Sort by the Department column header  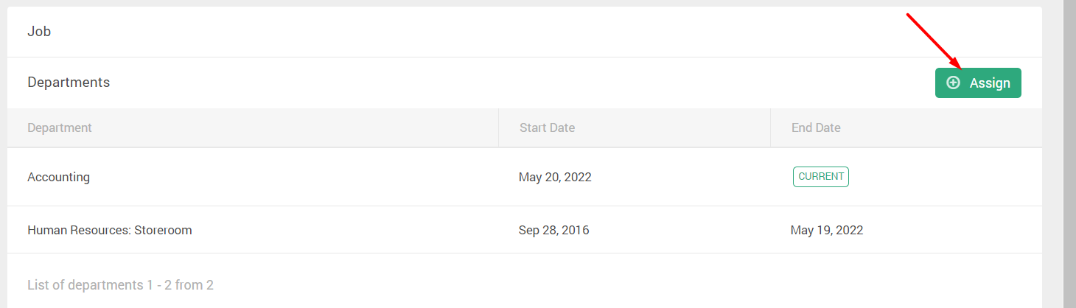(x=60, y=127)
